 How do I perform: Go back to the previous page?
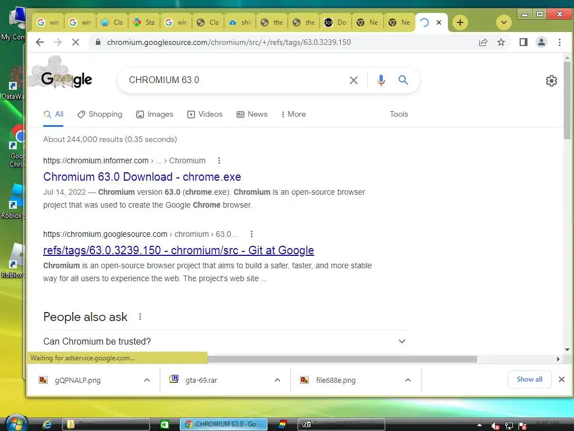pyautogui.click(x=40, y=42)
